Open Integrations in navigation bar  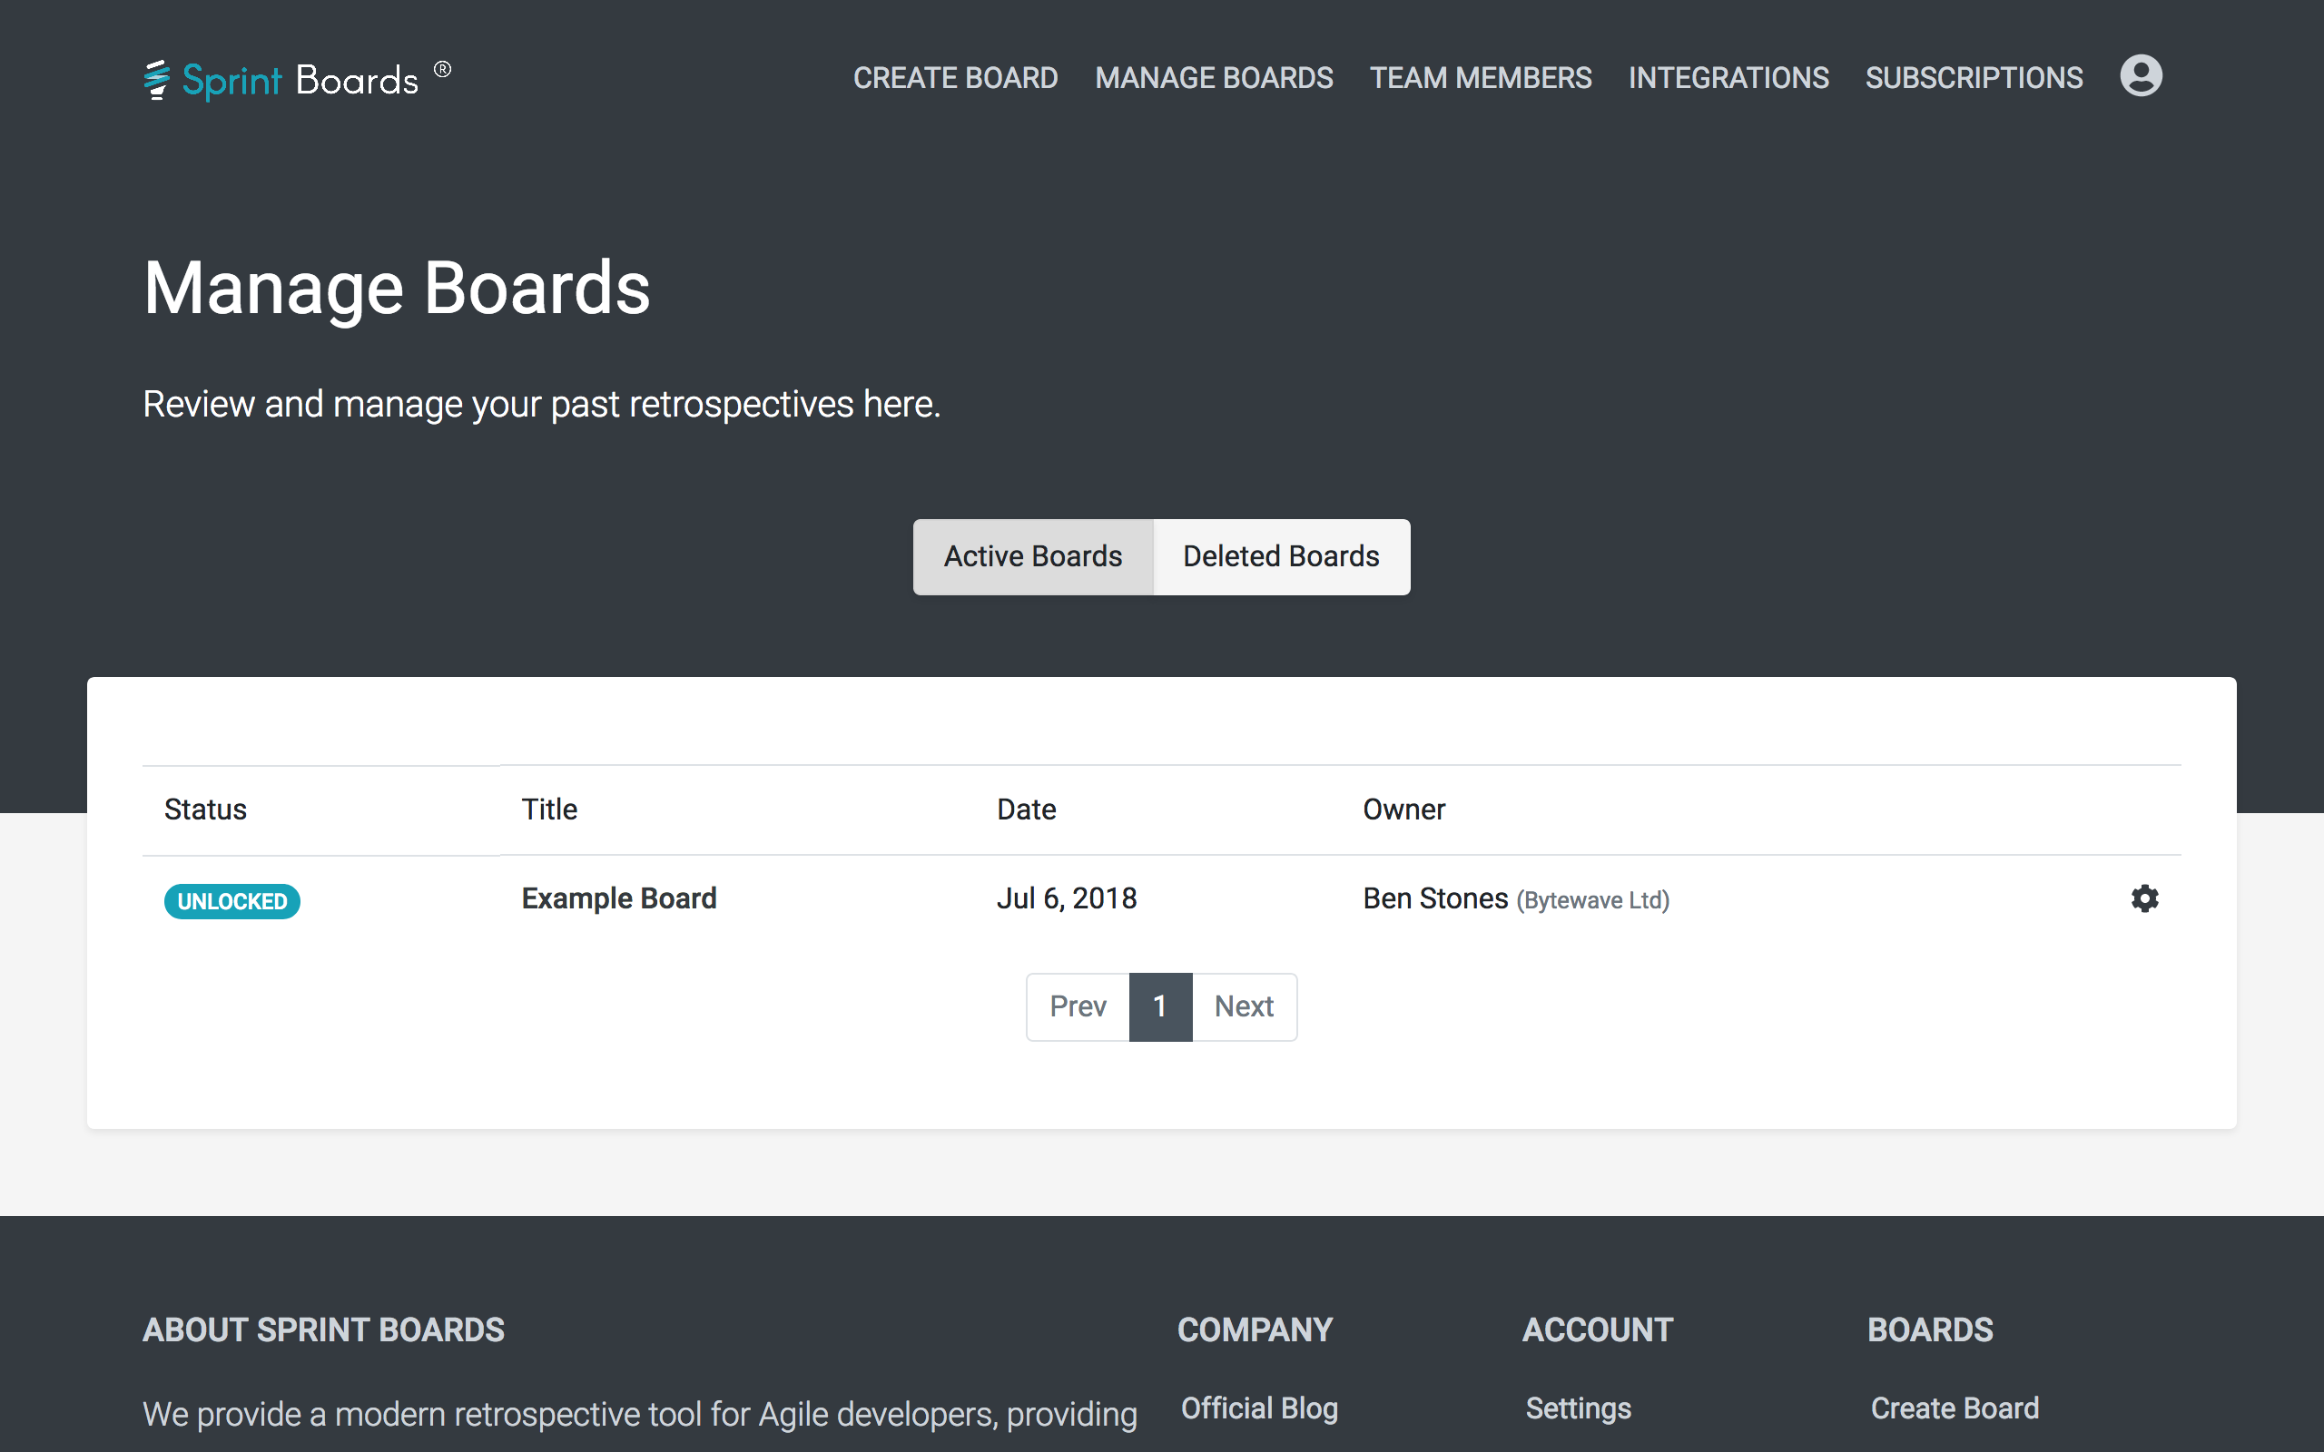tap(1728, 78)
